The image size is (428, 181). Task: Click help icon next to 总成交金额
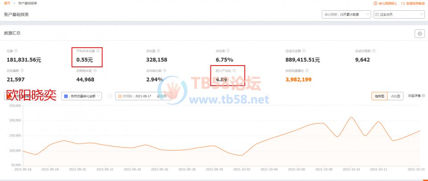coord(304,51)
